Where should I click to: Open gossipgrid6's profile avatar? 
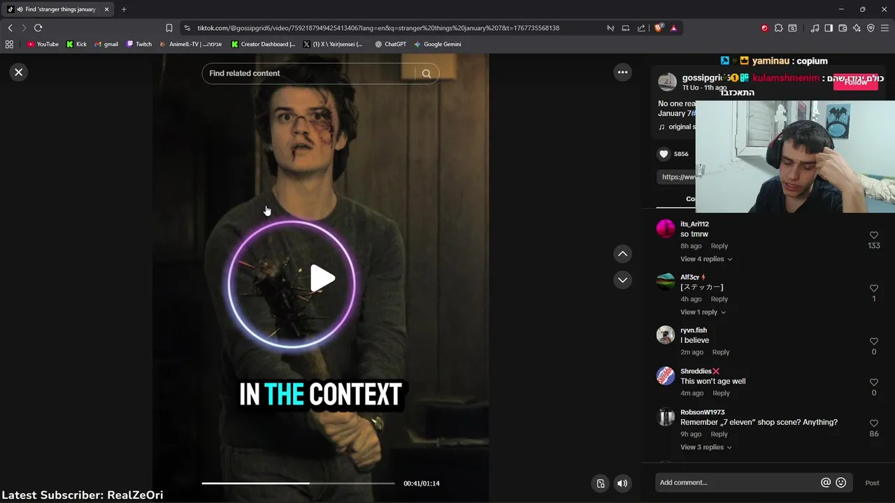pos(667,82)
